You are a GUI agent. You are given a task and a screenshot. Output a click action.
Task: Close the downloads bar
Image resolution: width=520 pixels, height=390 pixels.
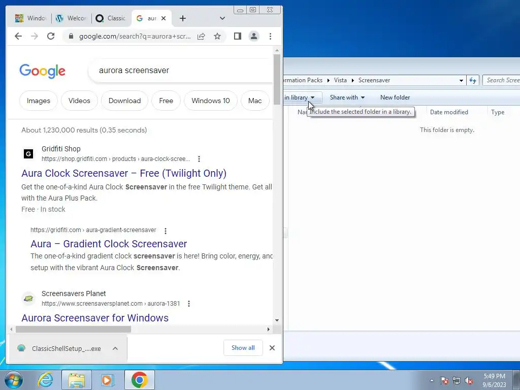[x=272, y=348]
